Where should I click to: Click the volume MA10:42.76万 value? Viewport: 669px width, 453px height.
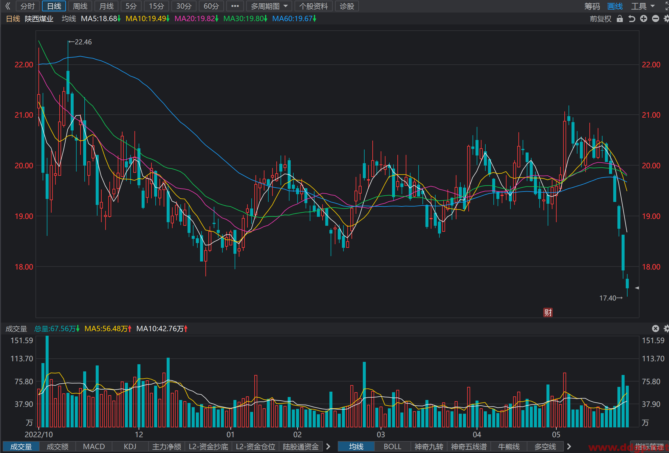coord(162,329)
